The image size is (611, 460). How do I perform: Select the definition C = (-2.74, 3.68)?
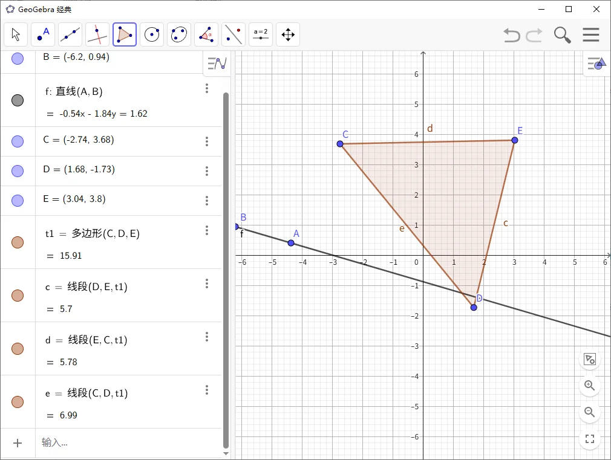coord(79,140)
